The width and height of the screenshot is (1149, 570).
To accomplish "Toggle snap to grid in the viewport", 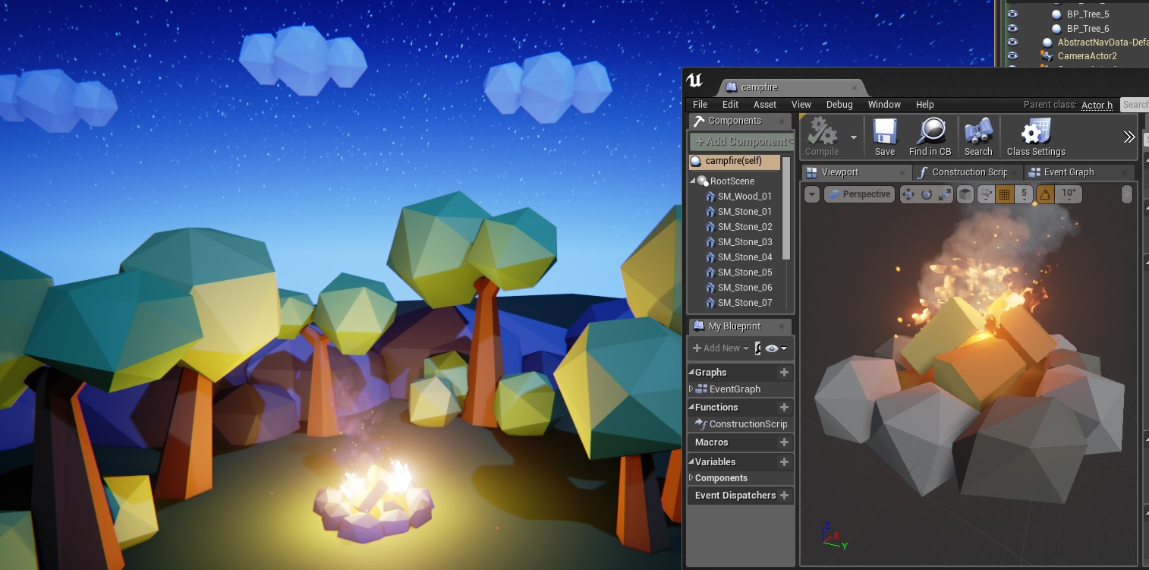I will [1005, 194].
